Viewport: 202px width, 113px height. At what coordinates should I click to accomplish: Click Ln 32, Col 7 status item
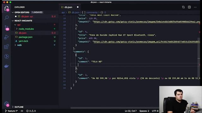coord(131,111)
